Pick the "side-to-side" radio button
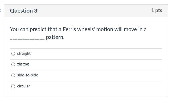This screenshot has width=175, height=106. (x=13, y=75)
